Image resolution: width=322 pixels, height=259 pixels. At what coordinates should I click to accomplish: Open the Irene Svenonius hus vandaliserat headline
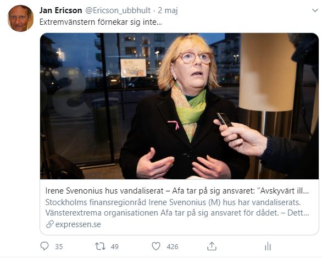click(x=177, y=191)
